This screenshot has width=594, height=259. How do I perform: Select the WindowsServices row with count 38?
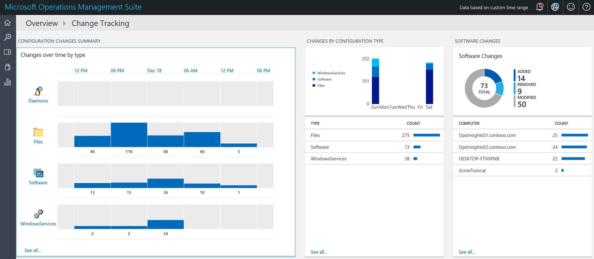coord(374,159)
